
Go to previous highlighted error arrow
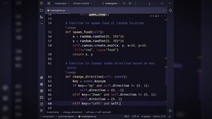[161, 16]
